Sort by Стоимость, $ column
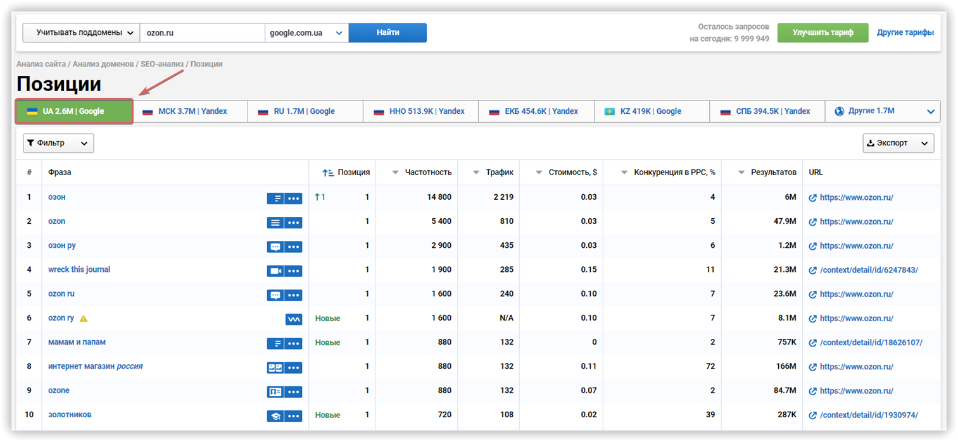958x442 pixels. (x=539, y=173)
